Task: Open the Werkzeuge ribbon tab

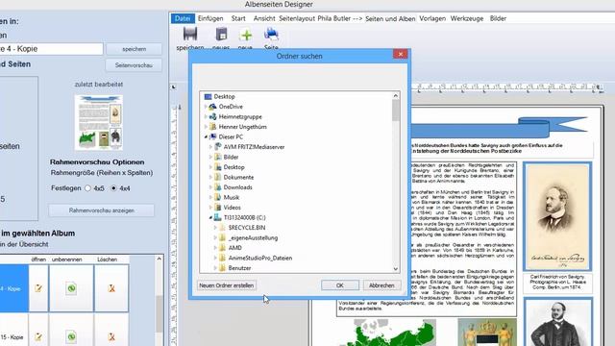Action: 467,18
